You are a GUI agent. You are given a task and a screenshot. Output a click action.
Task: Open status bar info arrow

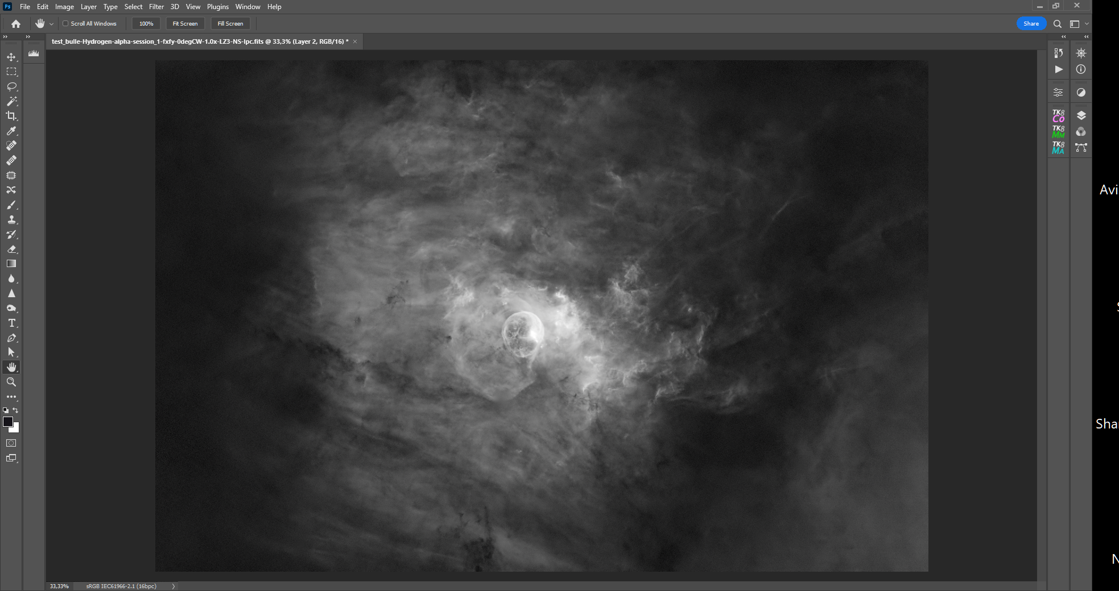pos(174,586)
